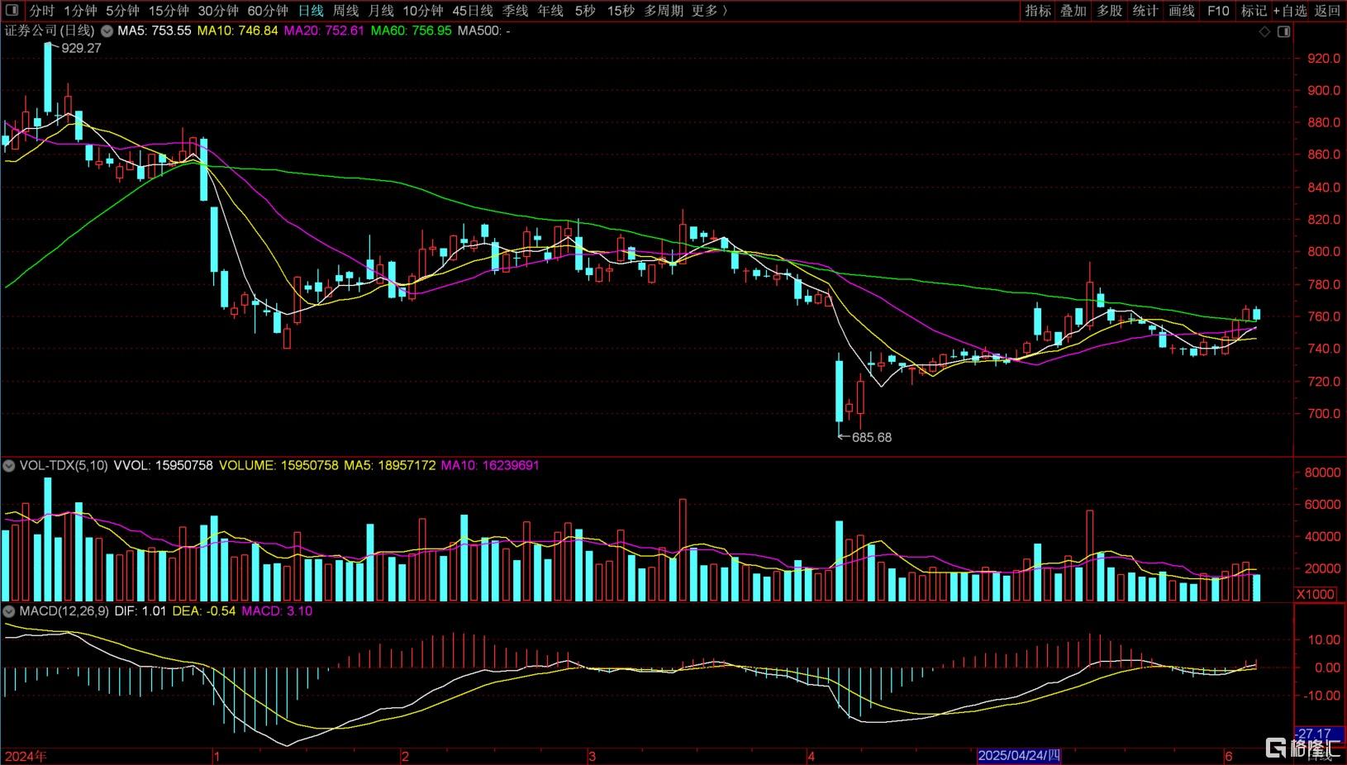Switch to the 60分钟 period tab
Viewport: 1347px width, 765px height.
point(268,11)
